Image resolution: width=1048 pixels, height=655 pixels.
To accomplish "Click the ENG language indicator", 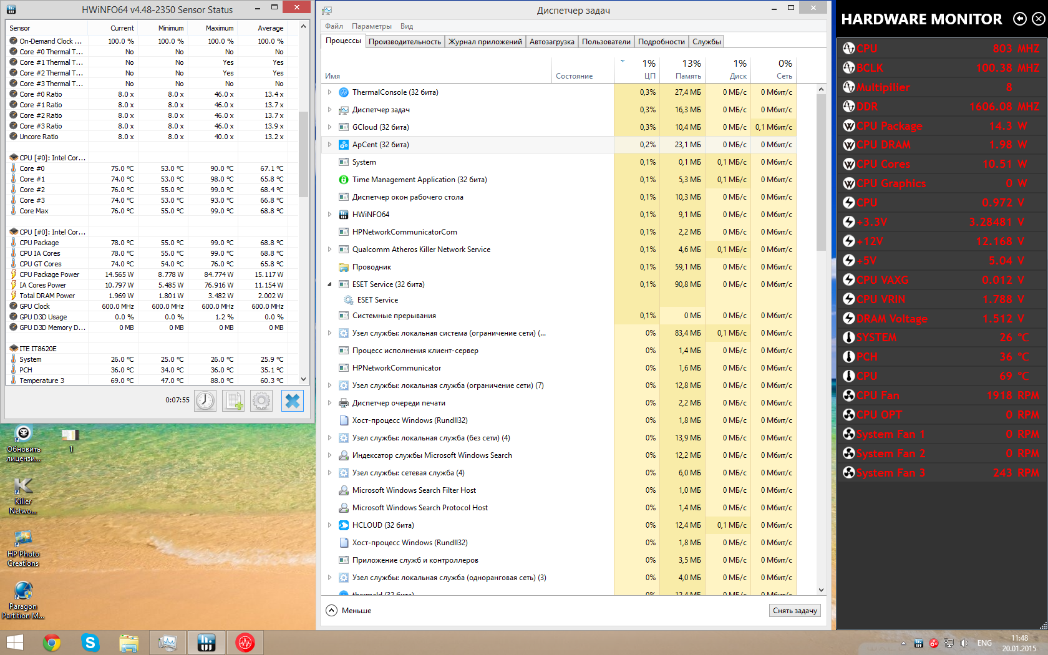I will 984,643.
